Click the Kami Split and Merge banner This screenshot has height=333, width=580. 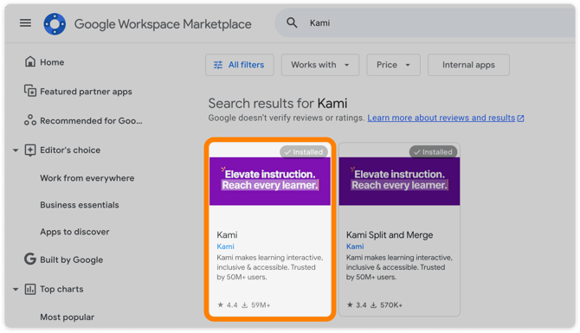click(399, 182)
